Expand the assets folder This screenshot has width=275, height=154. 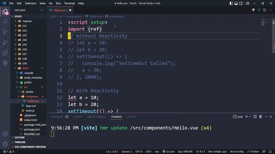click(x=29, y=92)
